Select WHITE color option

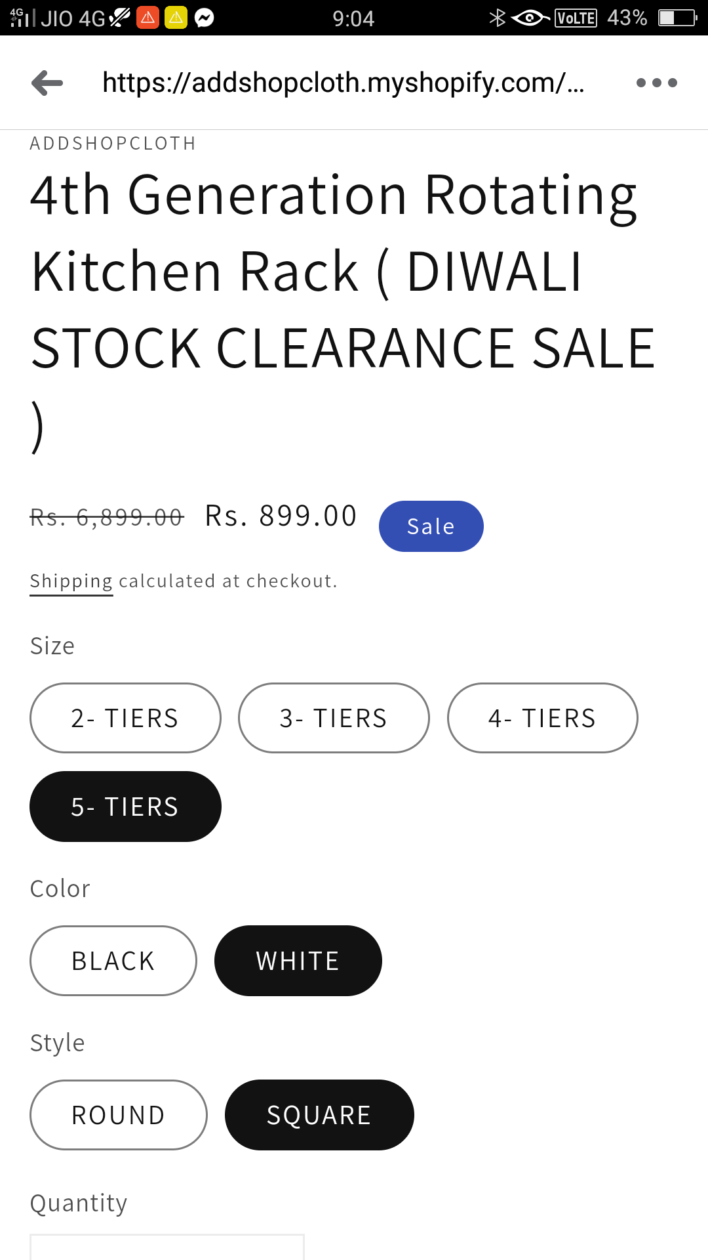pyautogui.click(x=298, y=961)
